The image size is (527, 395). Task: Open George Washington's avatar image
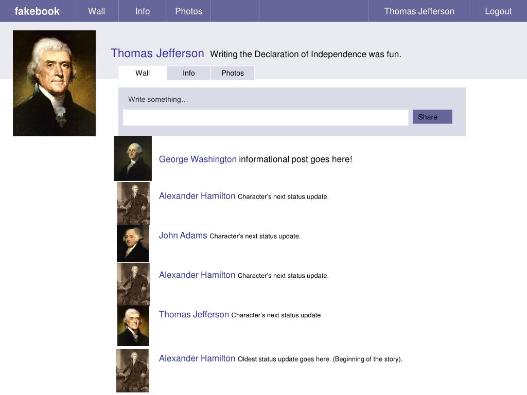(x=133, y=158)
